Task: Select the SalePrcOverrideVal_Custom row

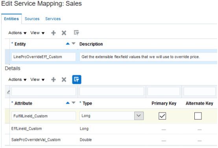Action: [111, 140]
